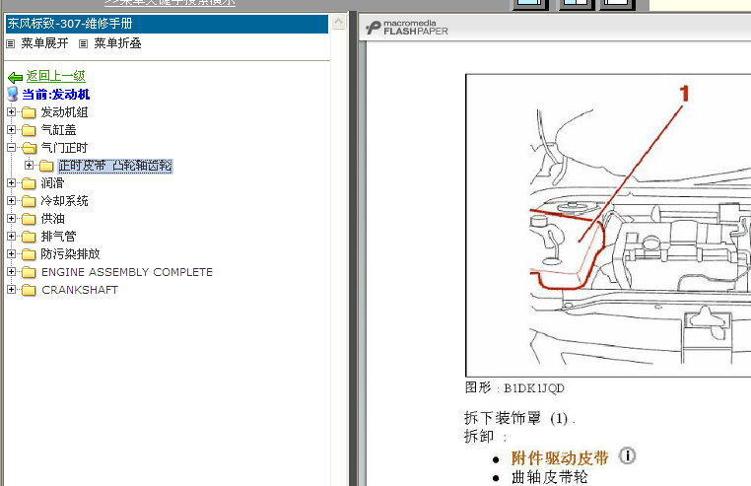The height and width of the screenshot is (486, 751).
Task: Click the ENGINE ASSEMBLY COMPLETE folder icon
Action: pos(29,272)
